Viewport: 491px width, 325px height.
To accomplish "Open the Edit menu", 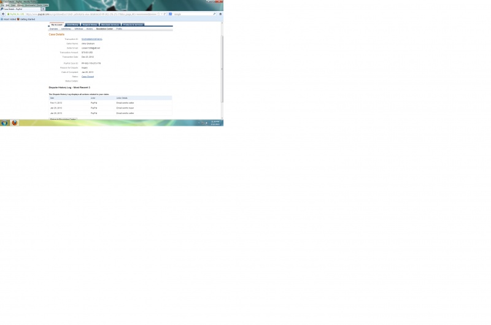I will coord(7,6).
